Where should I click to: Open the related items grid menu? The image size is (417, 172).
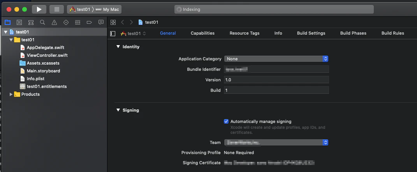tap(113, 22)
